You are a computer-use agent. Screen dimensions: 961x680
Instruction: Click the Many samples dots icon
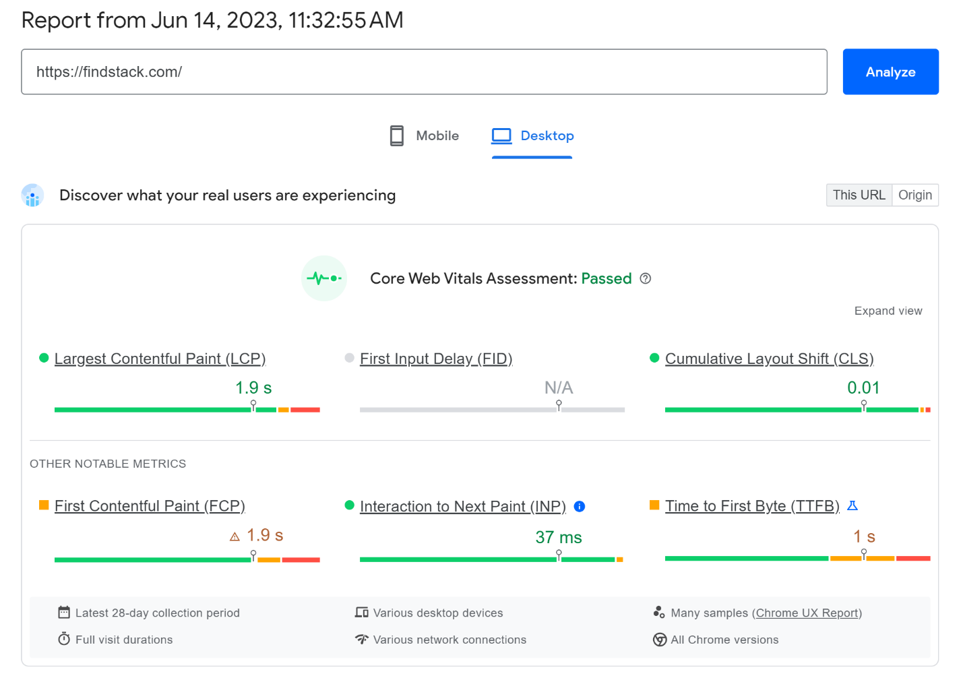tap(659, 612)
